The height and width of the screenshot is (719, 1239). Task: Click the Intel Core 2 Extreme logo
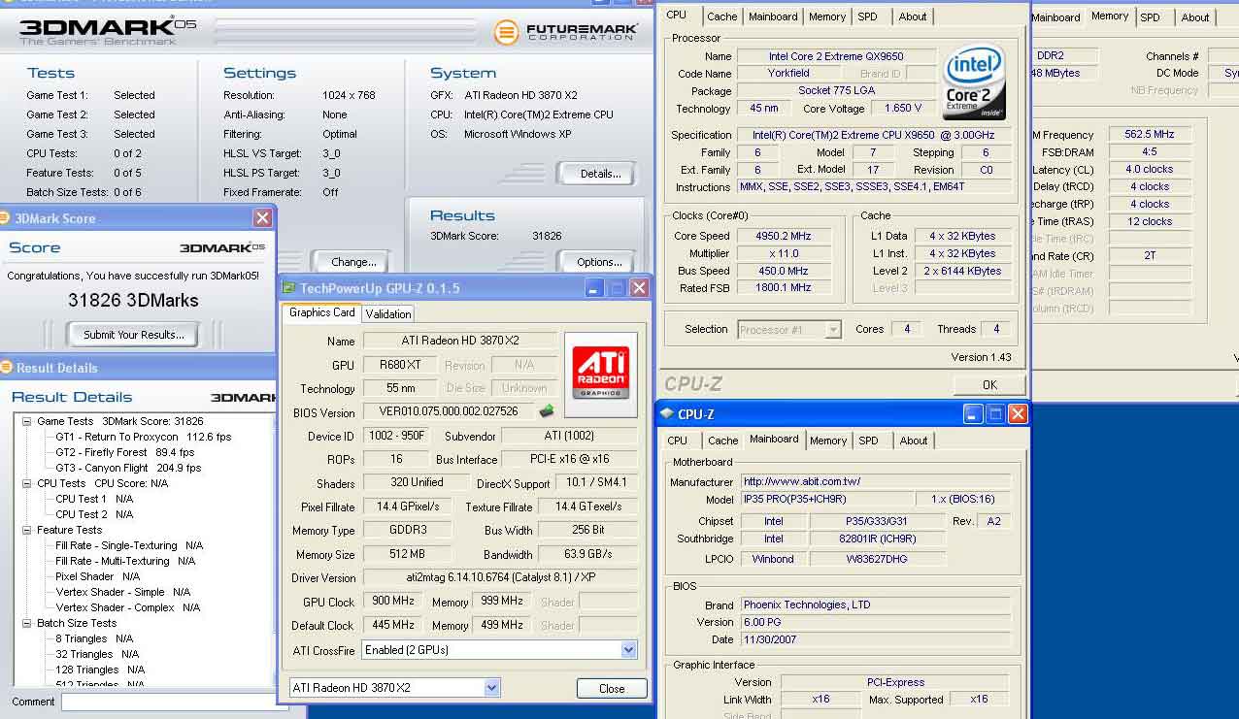pyautogui.click(x=974, y=81)
